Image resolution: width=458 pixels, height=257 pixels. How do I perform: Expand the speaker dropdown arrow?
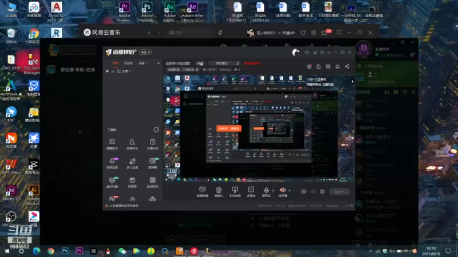point(290,191)
